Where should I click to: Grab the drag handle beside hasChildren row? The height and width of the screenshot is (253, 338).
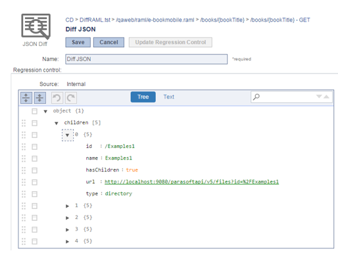[x=24, y=170]
